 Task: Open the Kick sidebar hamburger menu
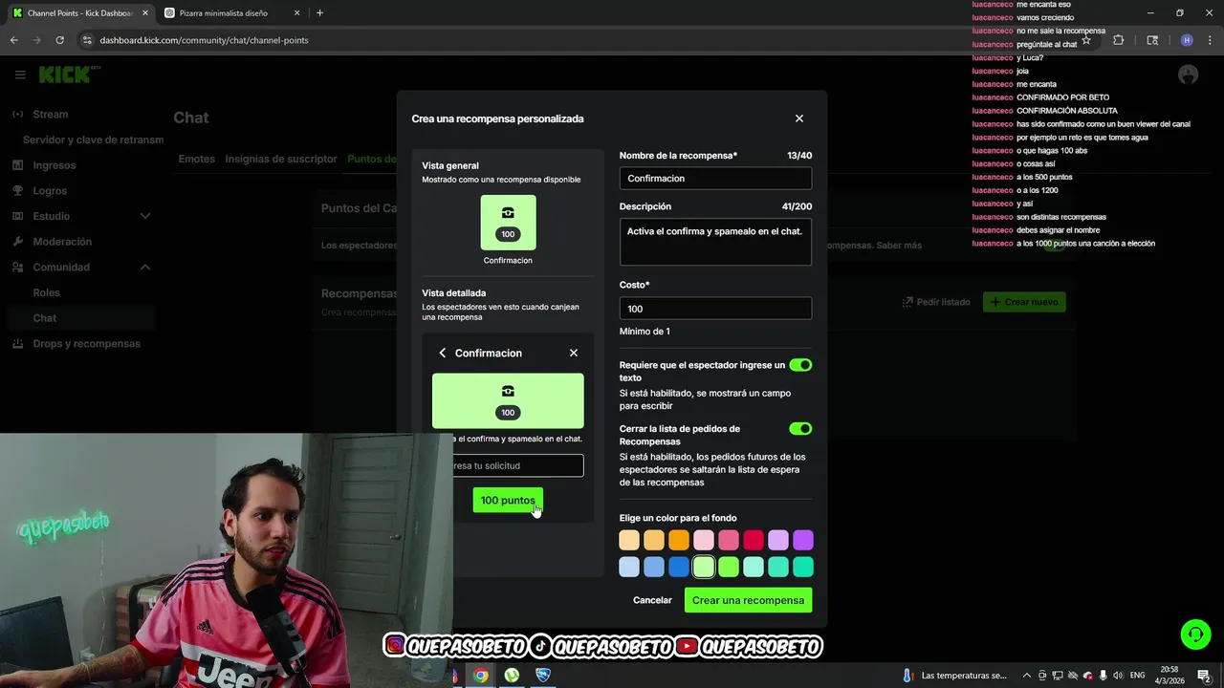pyautogui.click(x=20, y=75)
